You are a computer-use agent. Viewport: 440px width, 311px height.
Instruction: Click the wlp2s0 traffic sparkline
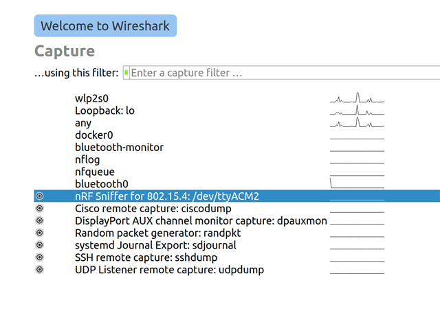click(357, 97)
